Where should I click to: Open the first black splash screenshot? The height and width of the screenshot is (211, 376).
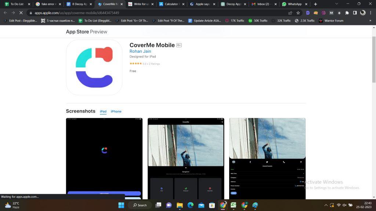pos(104,158)
